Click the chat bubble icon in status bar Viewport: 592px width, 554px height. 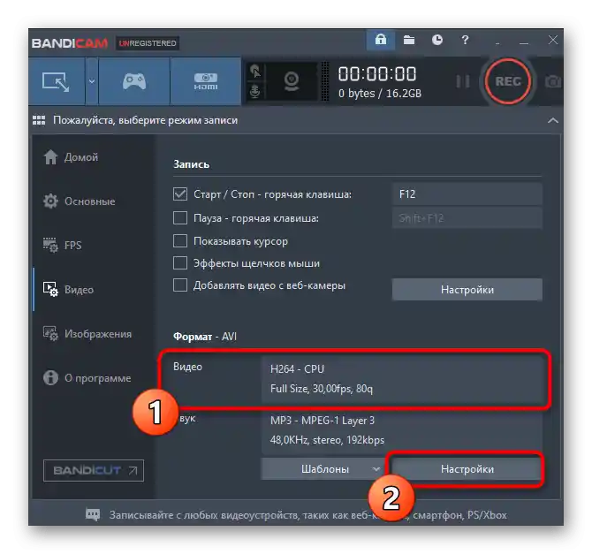coord(93,514)
